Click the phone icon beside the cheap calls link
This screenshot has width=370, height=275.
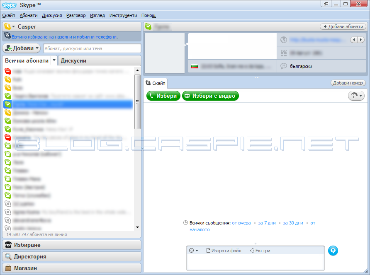(7, 36)
